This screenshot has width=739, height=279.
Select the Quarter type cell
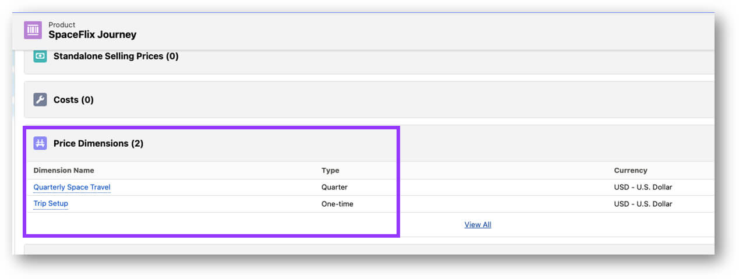pos(334,187)
